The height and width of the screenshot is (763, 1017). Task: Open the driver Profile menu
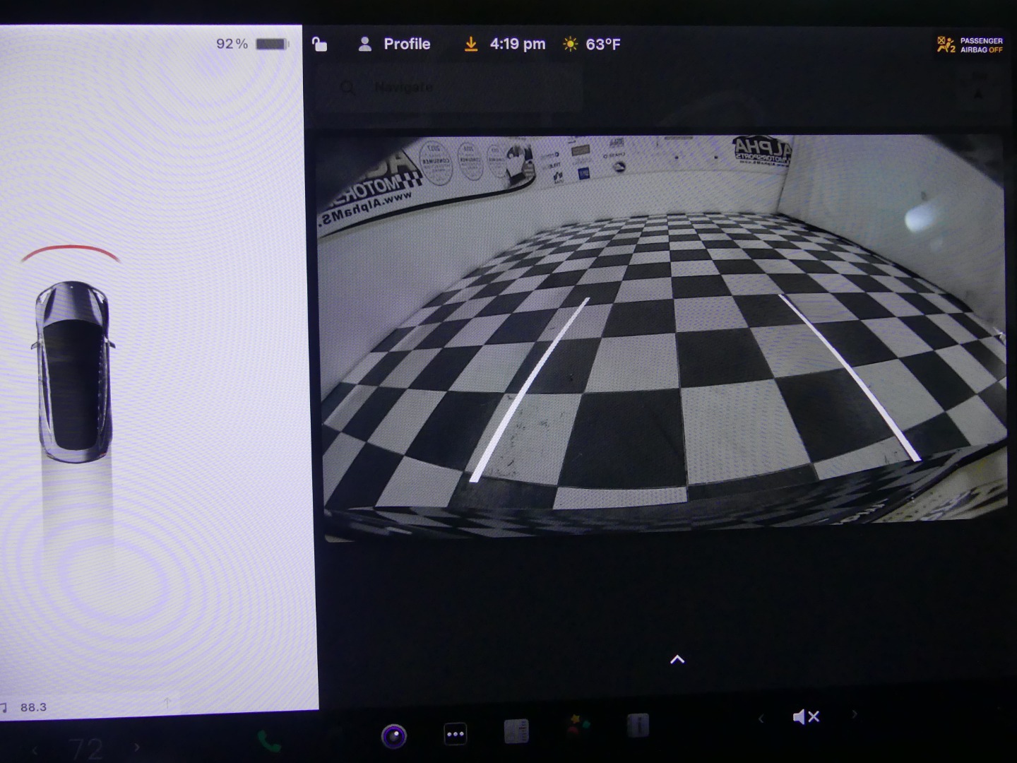[395, 44]
